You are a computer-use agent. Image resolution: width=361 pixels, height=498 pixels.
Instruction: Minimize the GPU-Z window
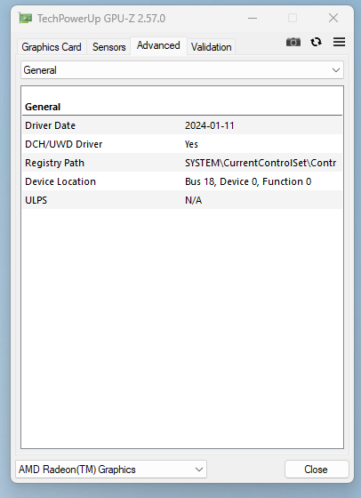point(253,18)
